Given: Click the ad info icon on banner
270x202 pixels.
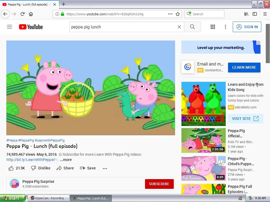Looking at the screenshot, I should pyautogui.click(x=258, y=43).
